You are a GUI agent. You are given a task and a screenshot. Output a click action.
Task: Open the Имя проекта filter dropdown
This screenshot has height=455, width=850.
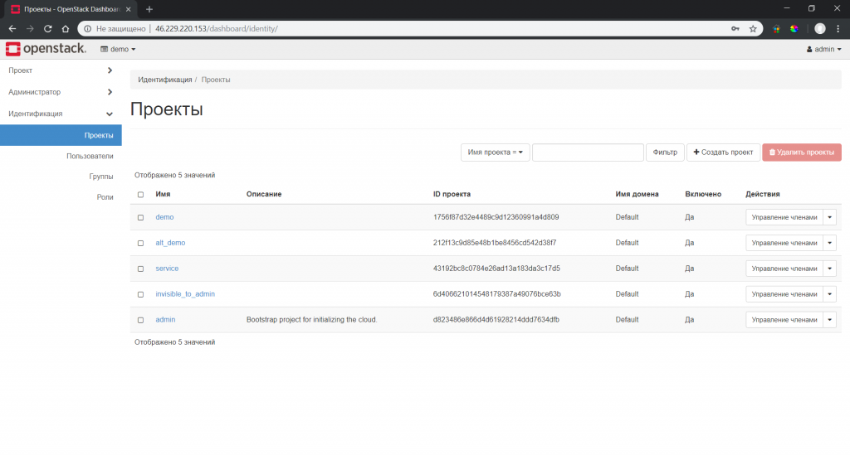[x=495, y=152]
